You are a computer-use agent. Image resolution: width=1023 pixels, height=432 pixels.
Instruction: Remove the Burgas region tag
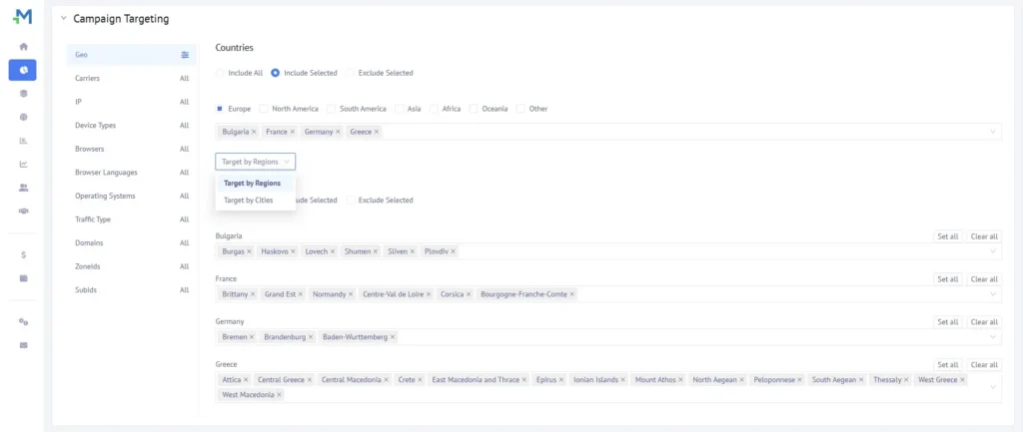(249, 250)
